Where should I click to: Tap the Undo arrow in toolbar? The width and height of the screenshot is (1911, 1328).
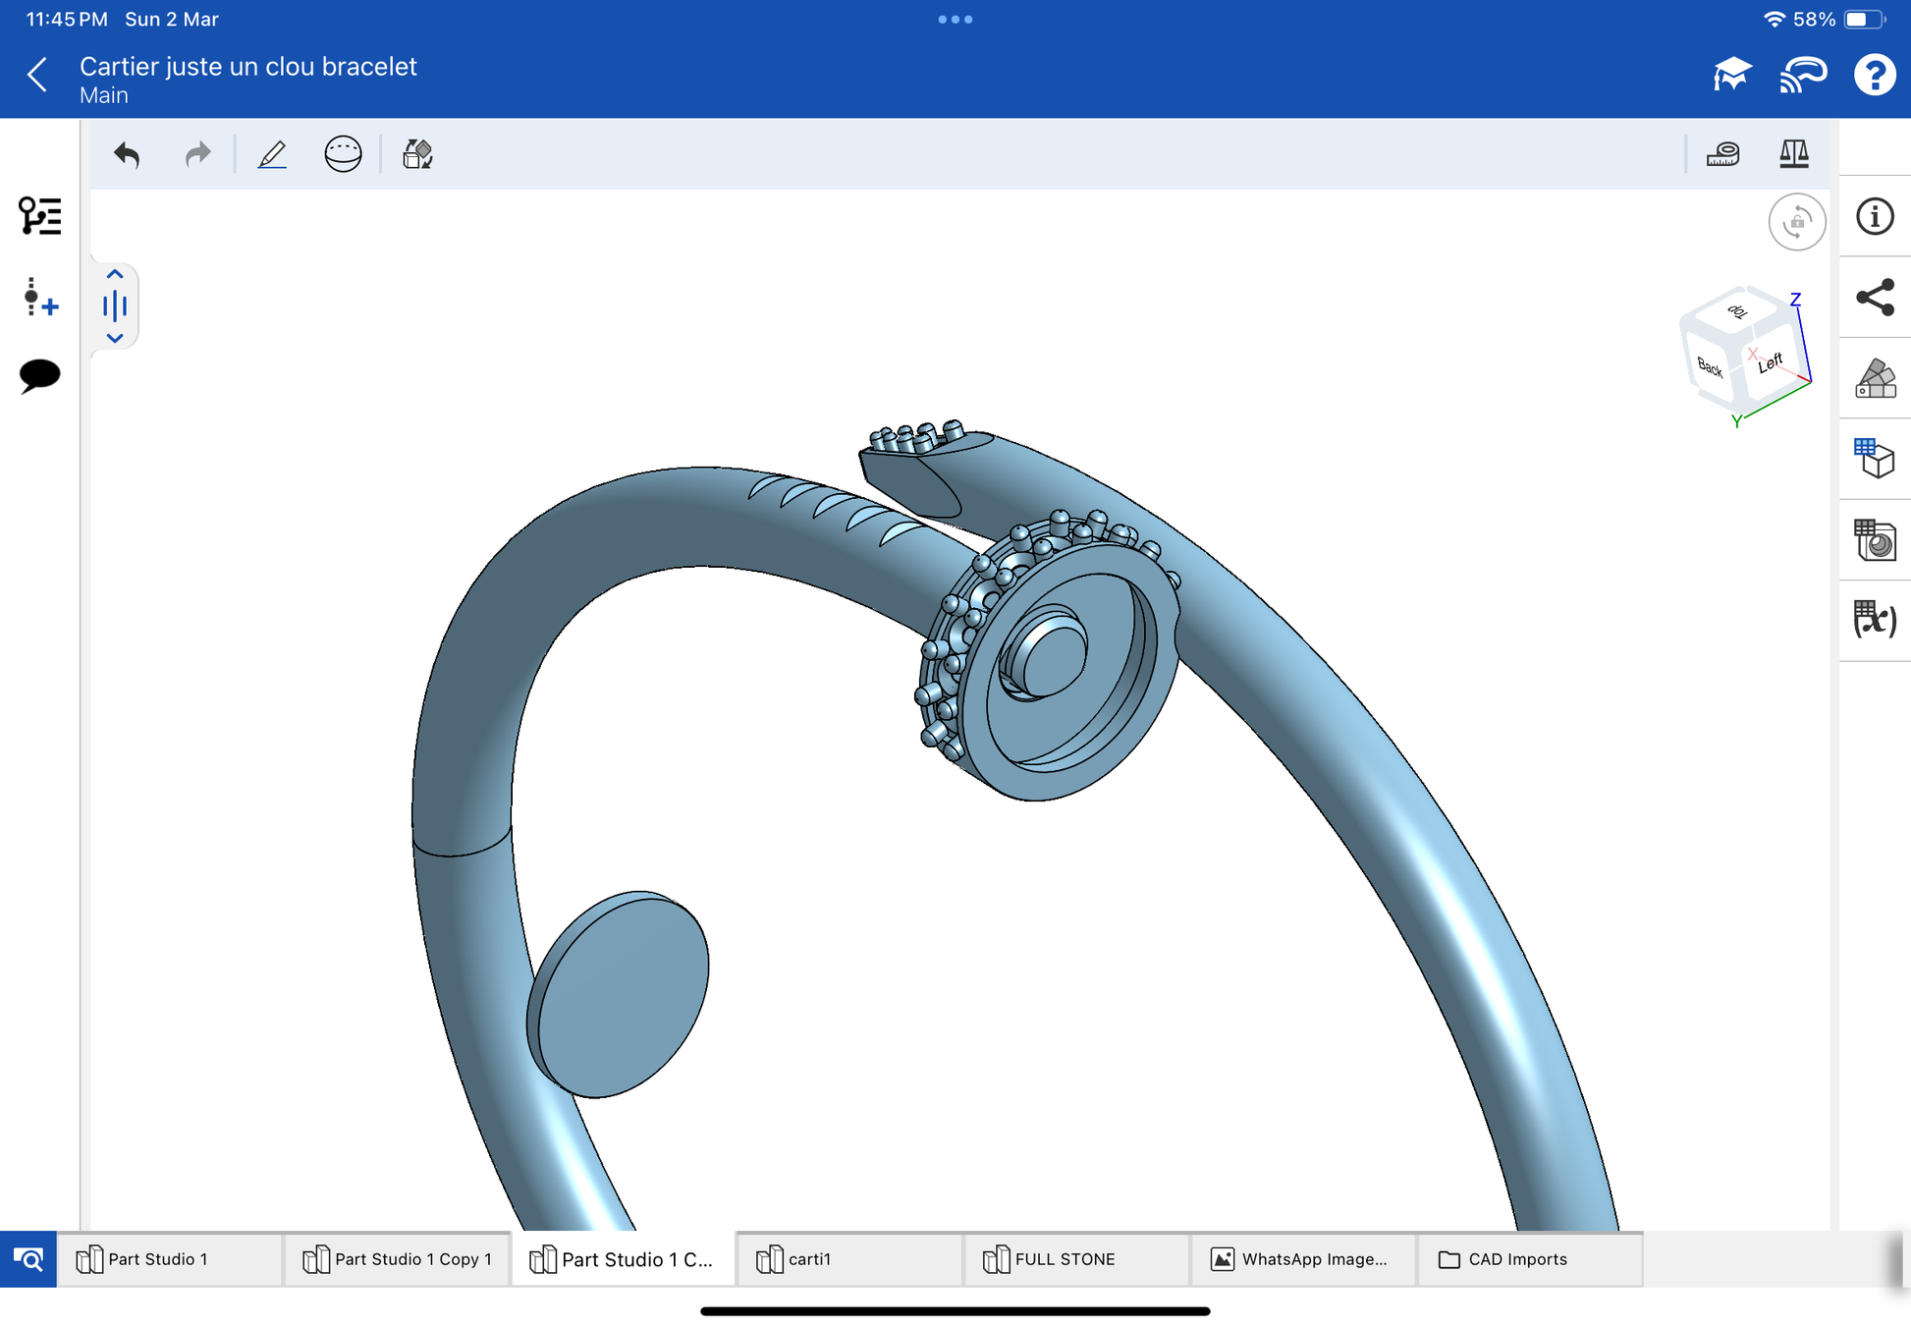[127, 154]
